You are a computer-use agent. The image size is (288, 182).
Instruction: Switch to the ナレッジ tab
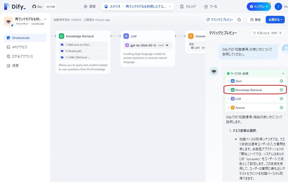[x=188, y=6]
